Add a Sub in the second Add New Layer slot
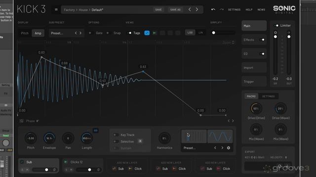 (x=162, y=169)
